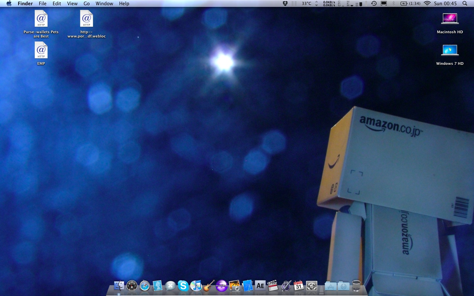Open the View menu

(72, 4)
